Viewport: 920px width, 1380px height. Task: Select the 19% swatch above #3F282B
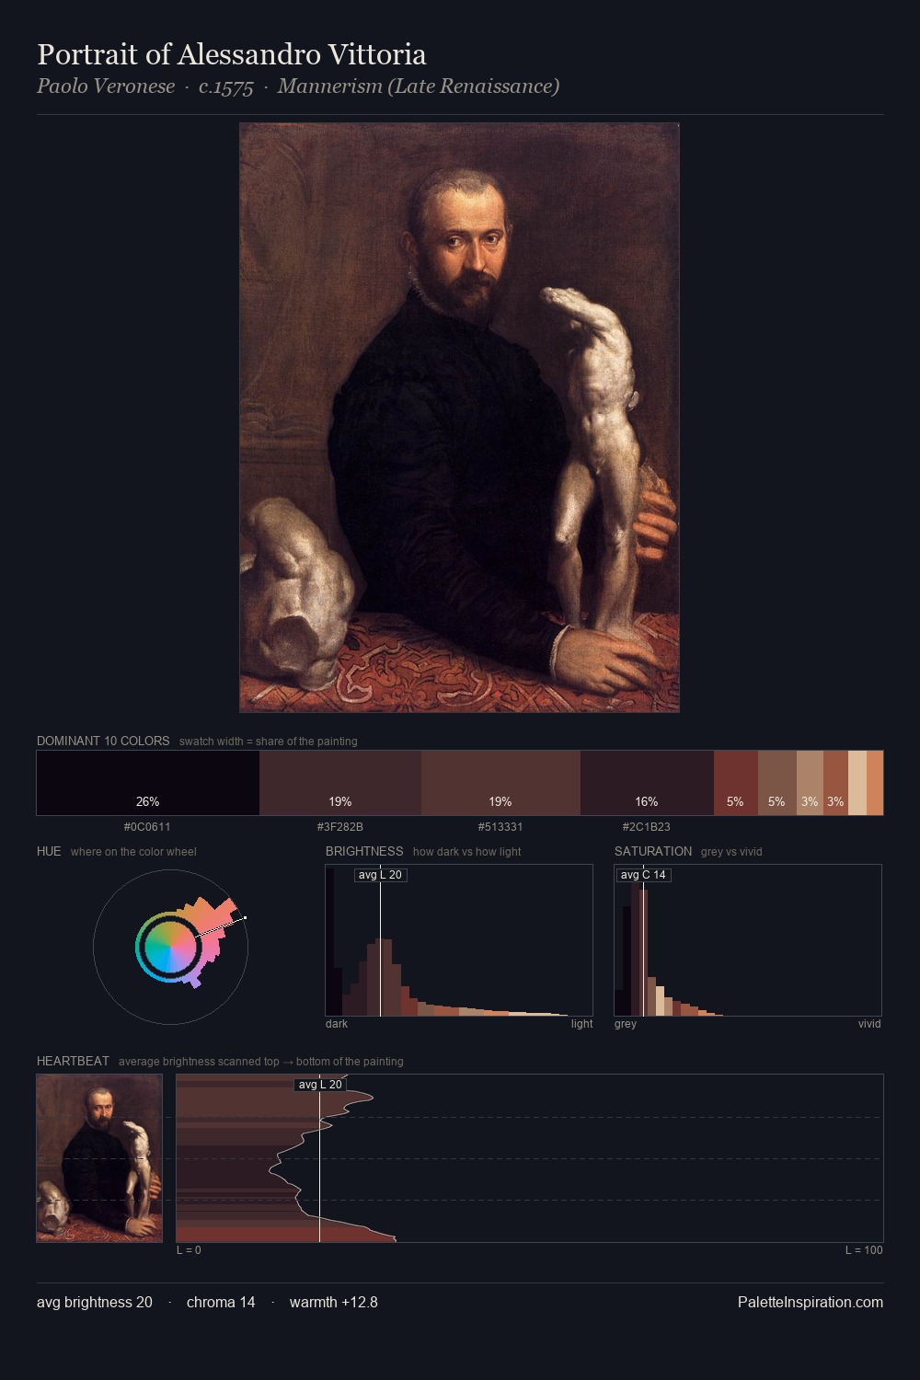click(340, 783)
